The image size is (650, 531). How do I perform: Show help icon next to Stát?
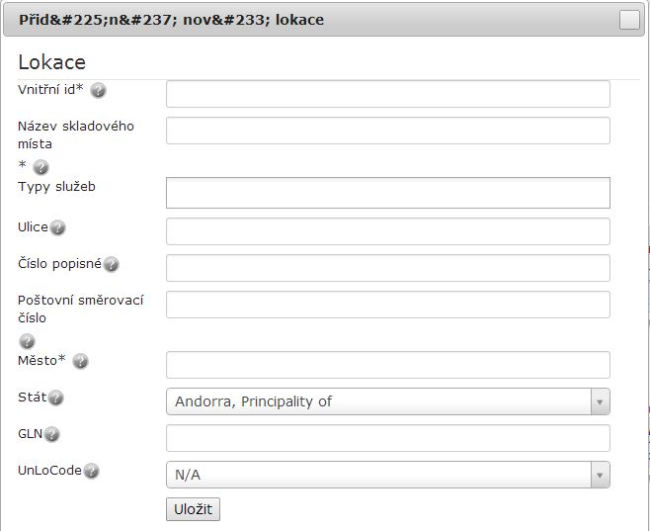click(x=55, y=398)
